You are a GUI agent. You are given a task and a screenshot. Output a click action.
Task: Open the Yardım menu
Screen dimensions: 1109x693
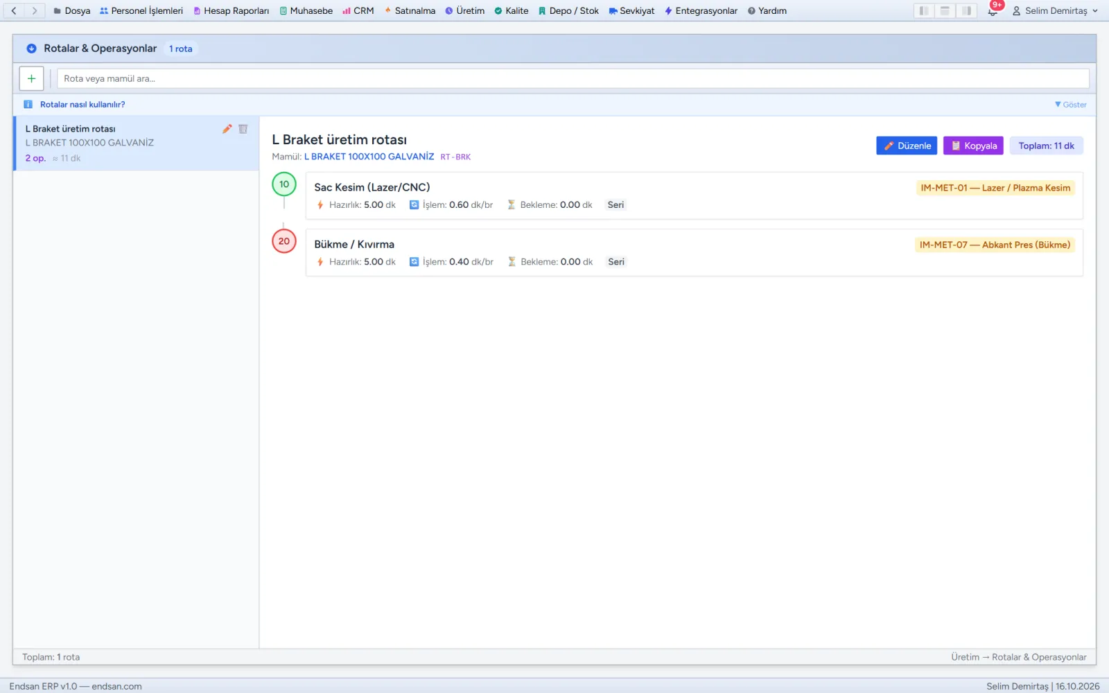point(767,10)
